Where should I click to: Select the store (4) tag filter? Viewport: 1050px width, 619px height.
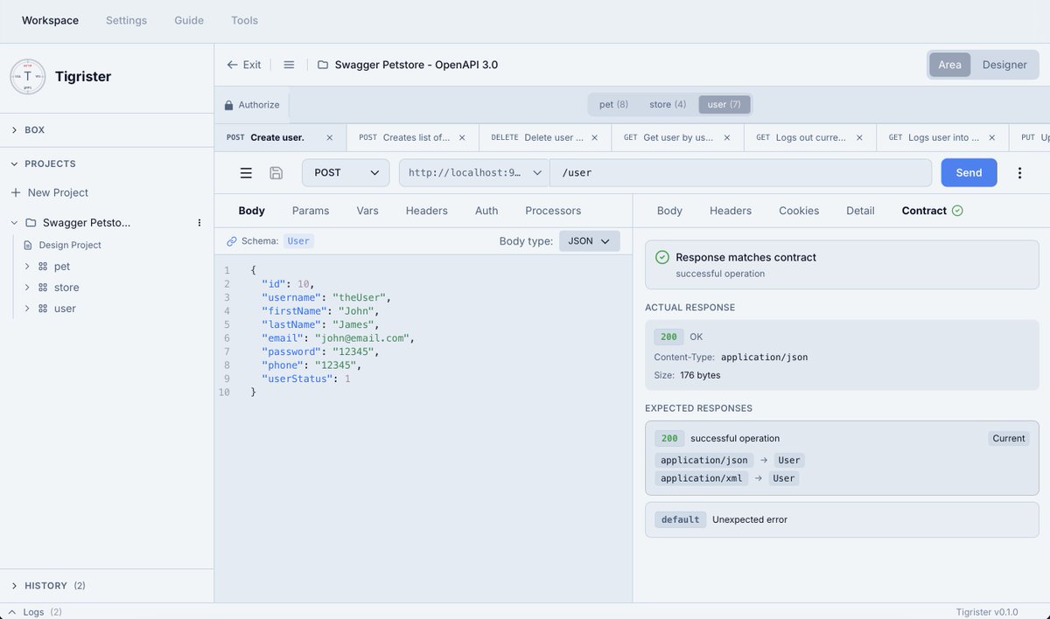tap(668, 105)
